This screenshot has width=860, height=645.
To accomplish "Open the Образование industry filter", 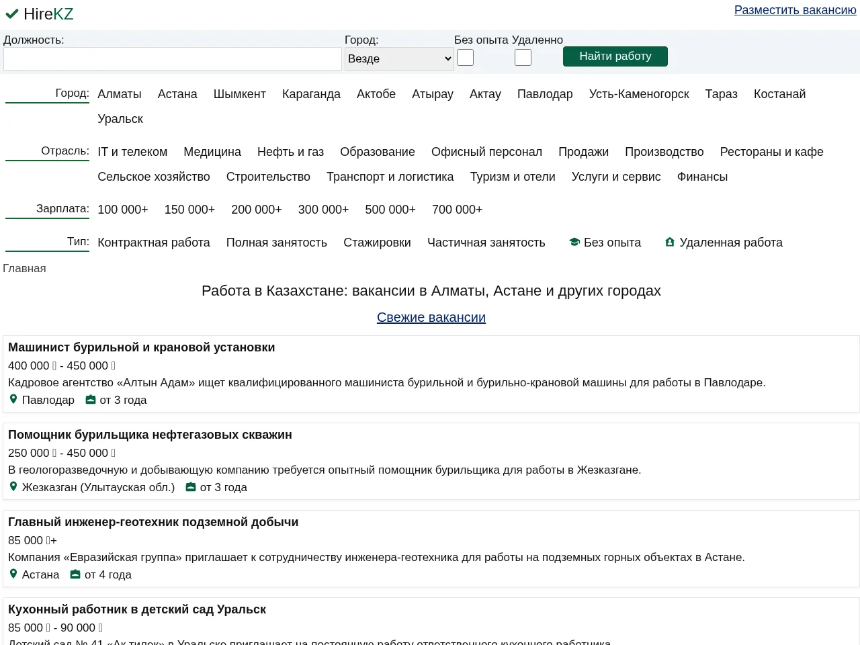I will coord(378,152).
